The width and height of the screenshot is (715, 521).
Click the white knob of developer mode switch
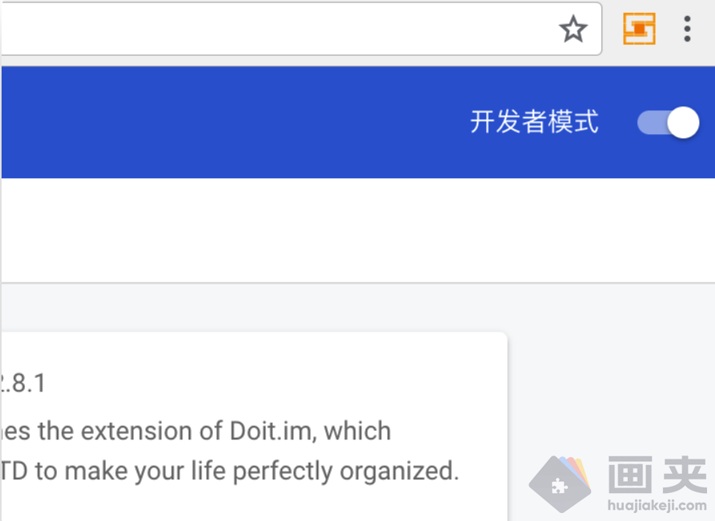(x=683, y=122)
